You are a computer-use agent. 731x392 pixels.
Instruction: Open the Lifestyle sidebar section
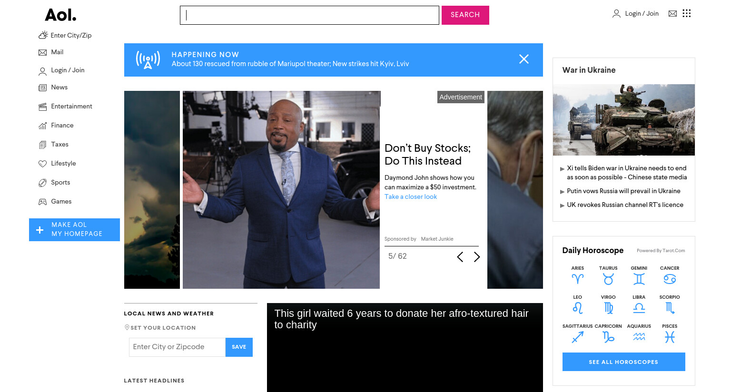pos(64,164)
